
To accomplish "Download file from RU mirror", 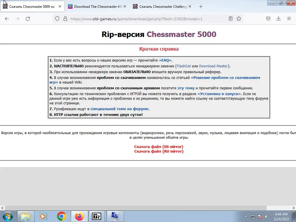I will click(159, 151).
